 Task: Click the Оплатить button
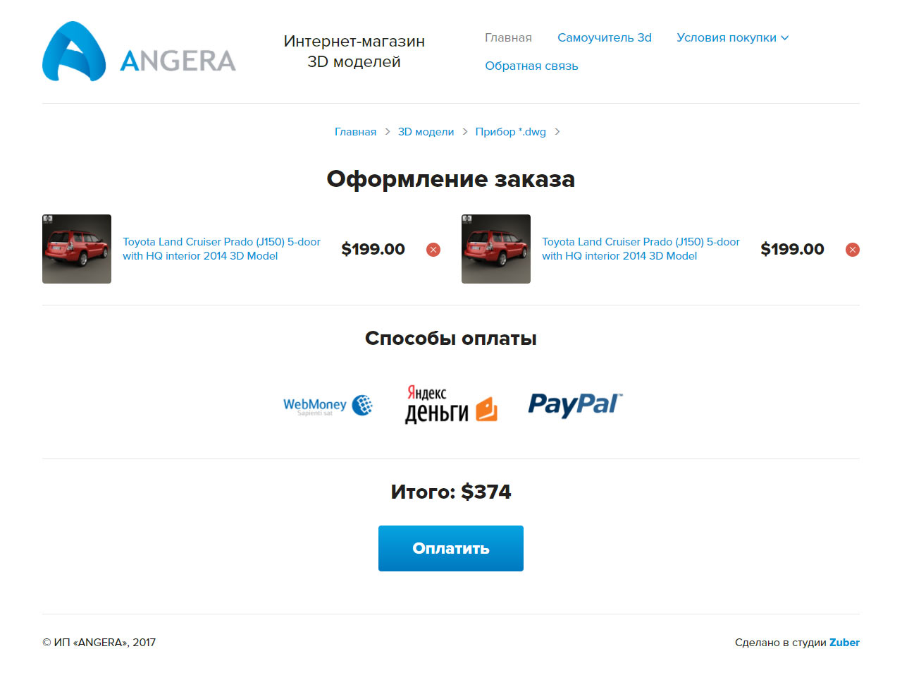point(451,548)
